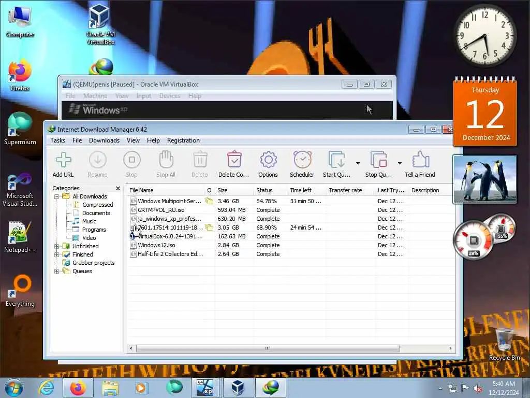Viewport: 530px width, 398px height.
Task: Select 7601.17514.101119 download row
Action: pos(291,228)
